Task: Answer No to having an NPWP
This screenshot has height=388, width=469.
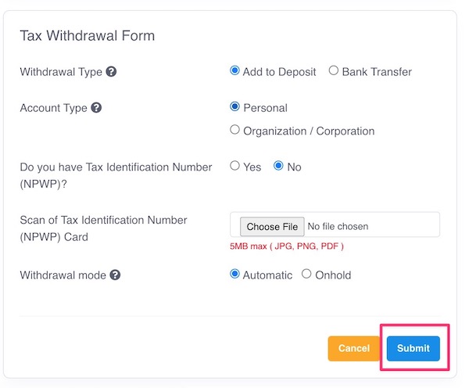Action: 278,166
